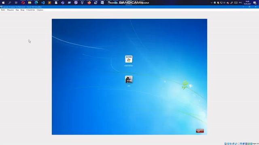Open the Windows notification center icon

[255, 3]
